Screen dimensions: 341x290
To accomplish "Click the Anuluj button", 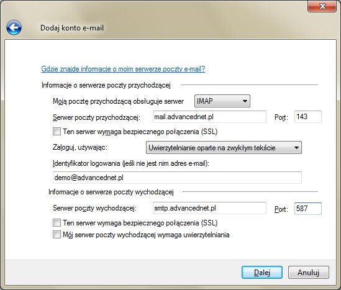I will (x=308, y=272).
